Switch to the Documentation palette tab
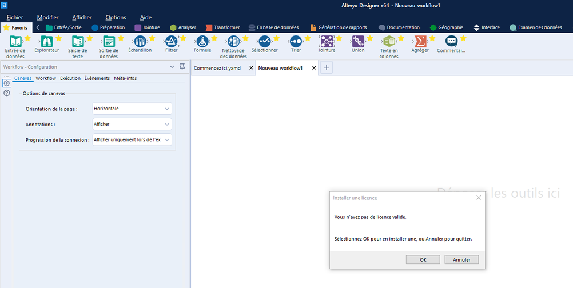Viewport: 573px width, 288px height. coord(399,27)
